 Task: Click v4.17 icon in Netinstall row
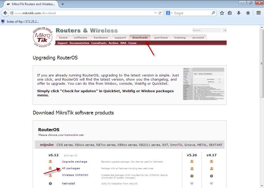point(211,183)
